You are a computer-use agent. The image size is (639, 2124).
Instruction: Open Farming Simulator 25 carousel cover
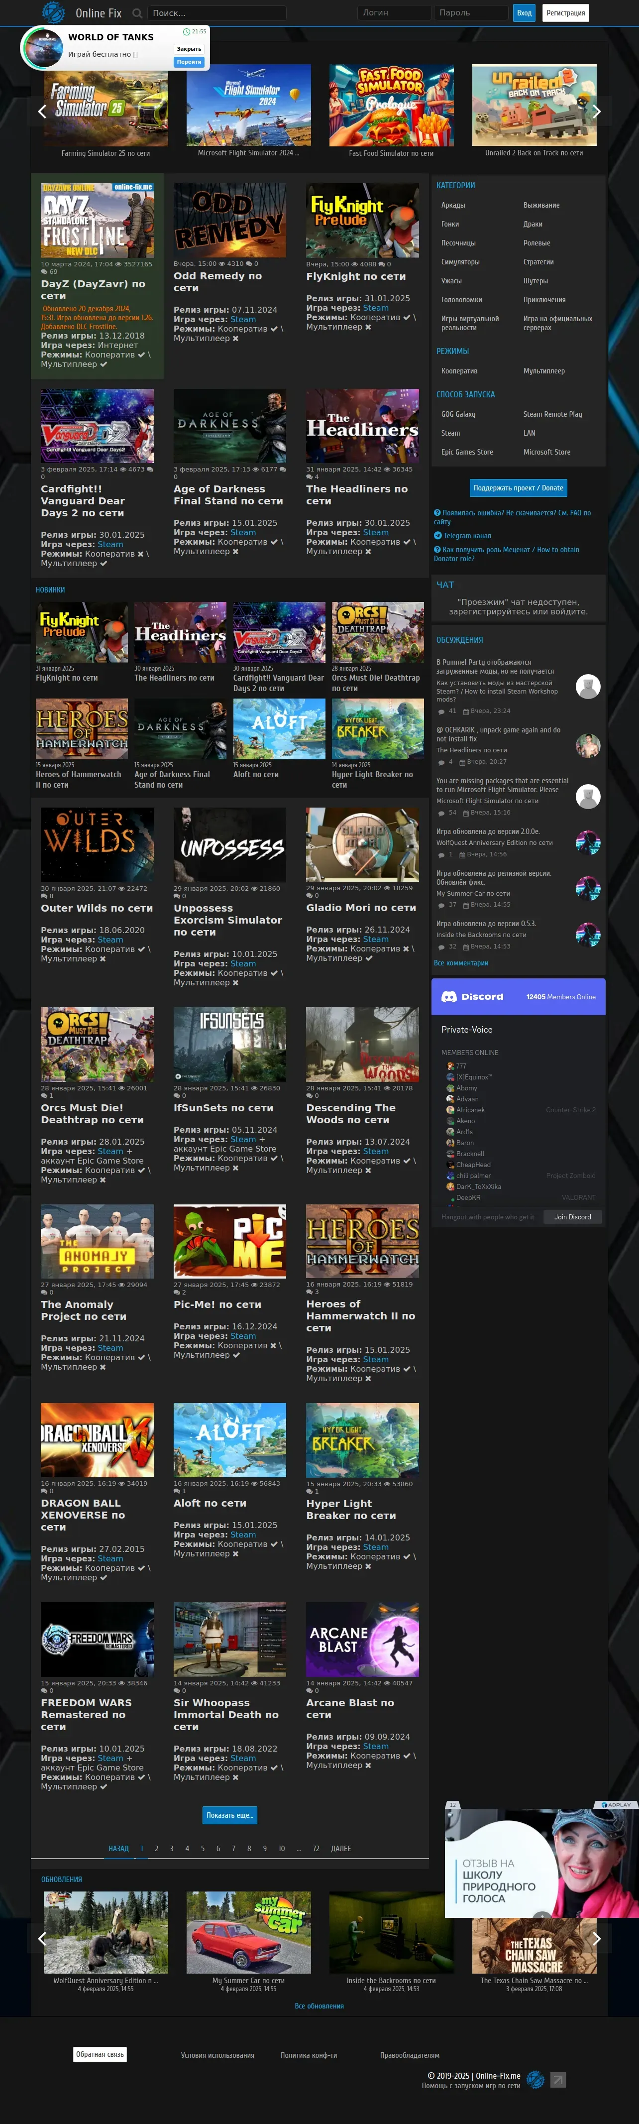(106, 106)
